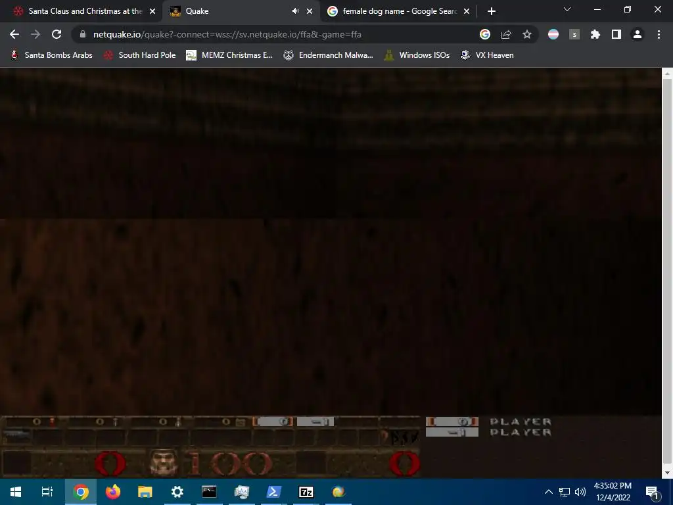Image resolution: width=673 pixels, height=505 pixels.
Task: Open the Windows Start menu
Action: pos(16,492)
